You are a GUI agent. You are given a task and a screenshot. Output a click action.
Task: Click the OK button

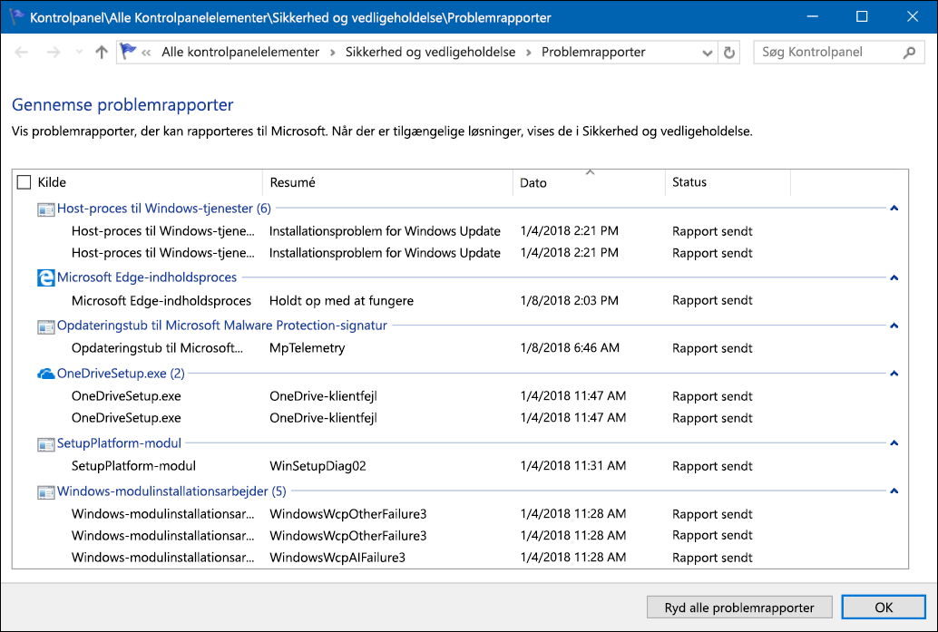(x=884, y=608)
